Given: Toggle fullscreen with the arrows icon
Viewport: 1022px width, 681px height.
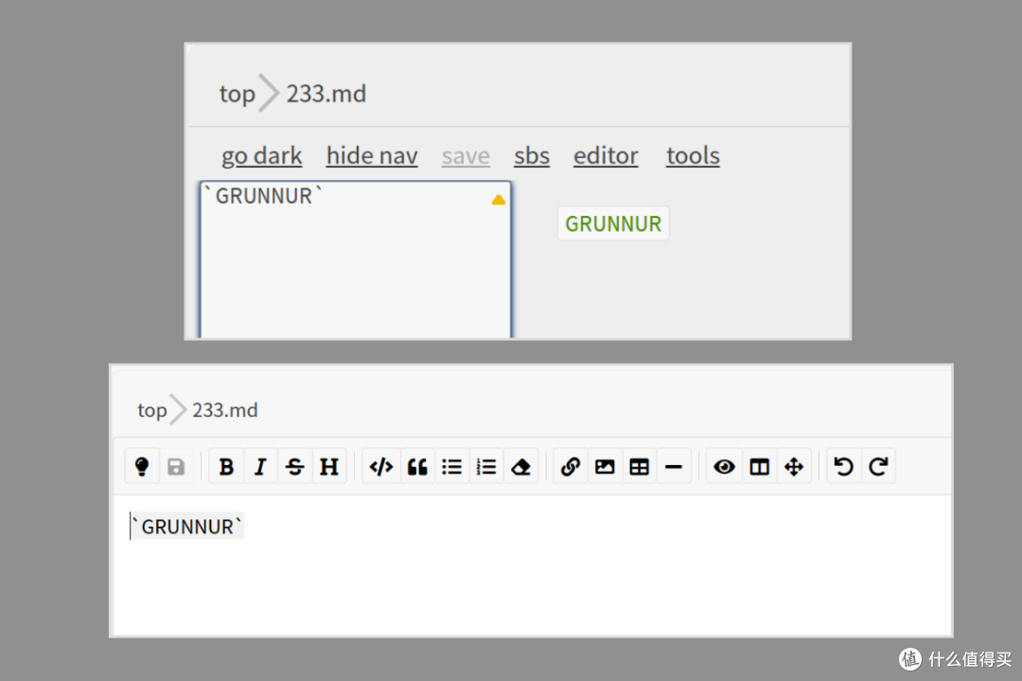Looking at the screenshot, I should click(794, 466).
